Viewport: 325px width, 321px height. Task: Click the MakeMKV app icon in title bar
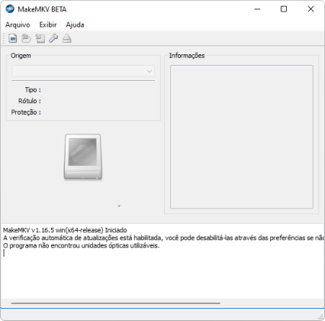pos(10,9)
